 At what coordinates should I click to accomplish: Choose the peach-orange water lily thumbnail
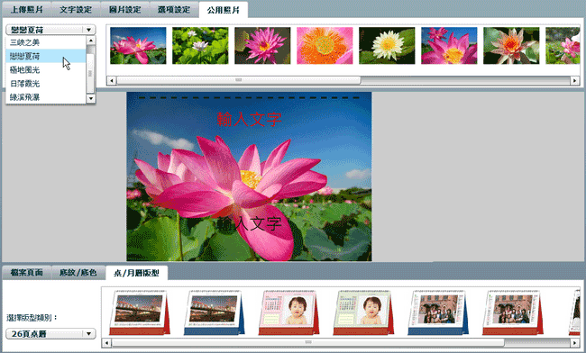pyautogui.click(x=511, y=46)
